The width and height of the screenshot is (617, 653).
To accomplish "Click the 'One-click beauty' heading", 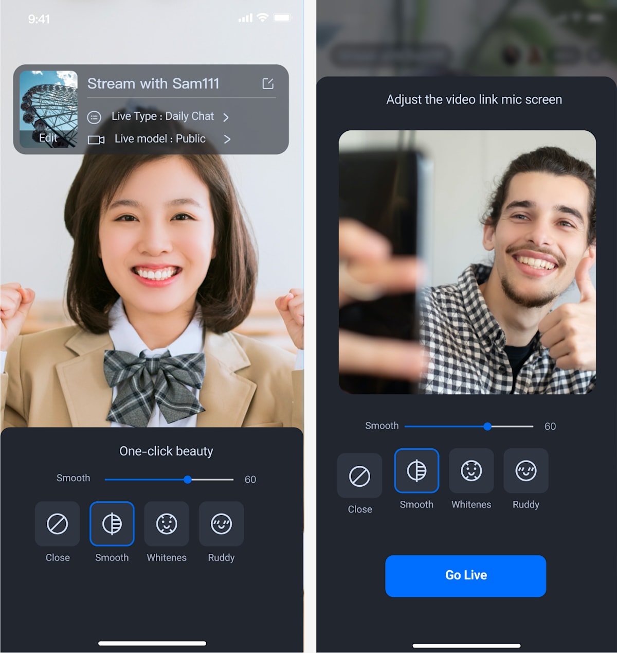I will [x=166, y=451].
